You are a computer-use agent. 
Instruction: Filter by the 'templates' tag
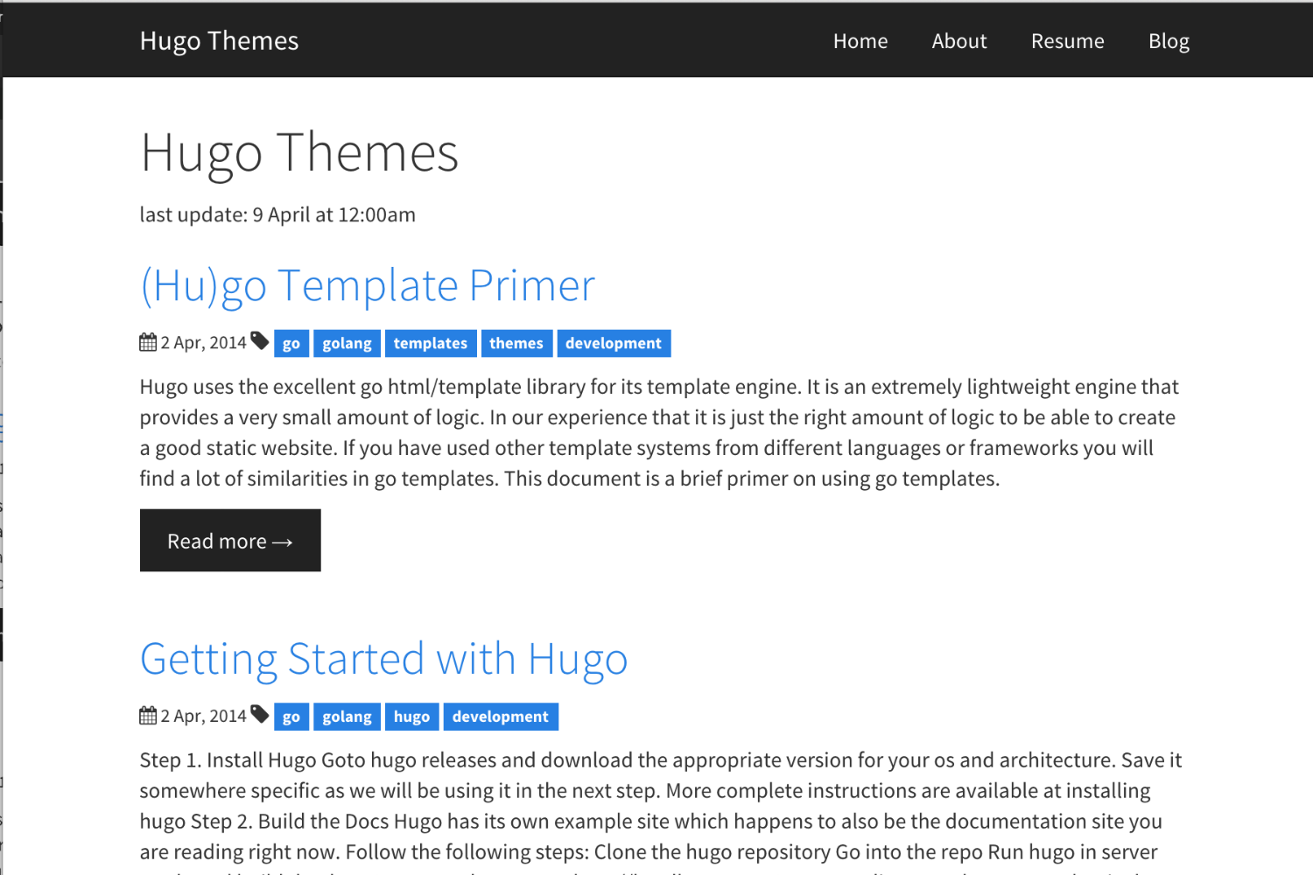click(x=431, y=344)
